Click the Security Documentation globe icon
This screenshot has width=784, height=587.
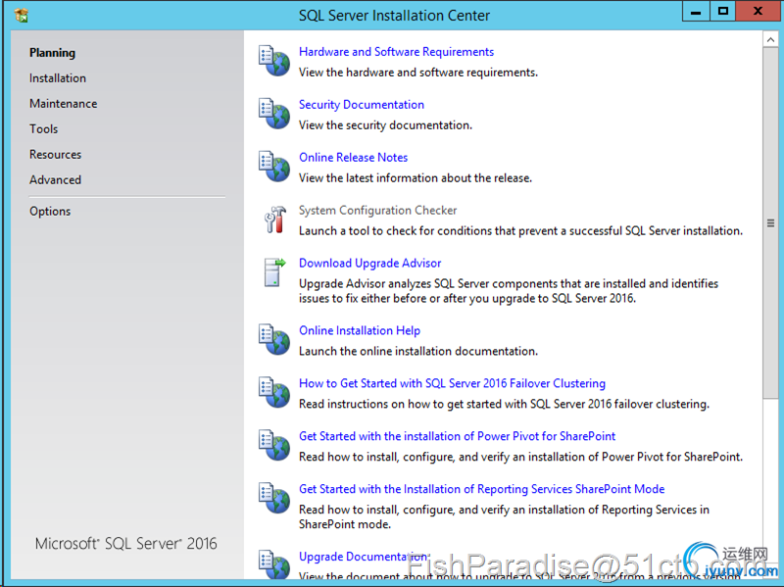[x=274, y=114]
